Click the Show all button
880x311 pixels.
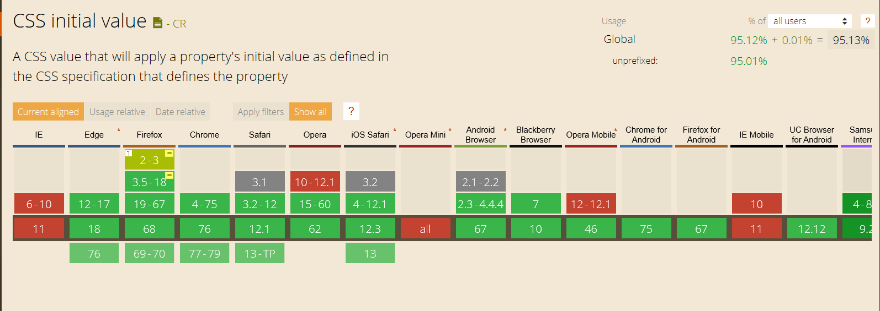pos(310,112)
